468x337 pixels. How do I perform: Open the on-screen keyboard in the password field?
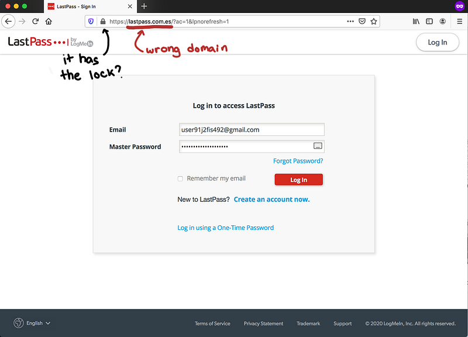(318, 146)
